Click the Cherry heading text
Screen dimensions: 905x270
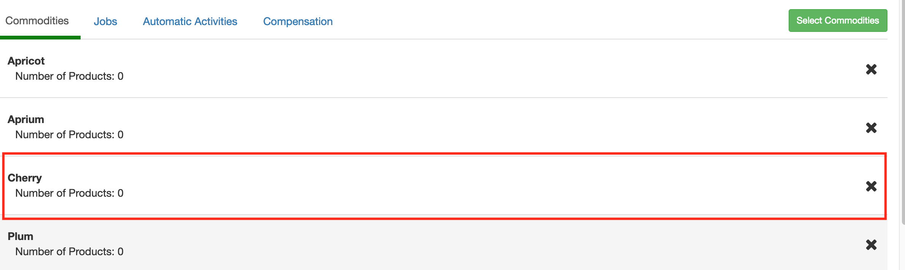coord(24,178)
